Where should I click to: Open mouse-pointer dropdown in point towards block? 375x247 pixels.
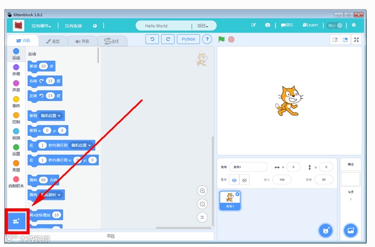click(50, 195)
